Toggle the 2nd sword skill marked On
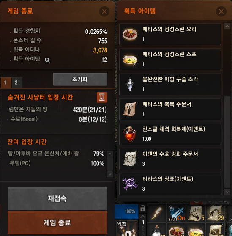 tap(176, 213)
